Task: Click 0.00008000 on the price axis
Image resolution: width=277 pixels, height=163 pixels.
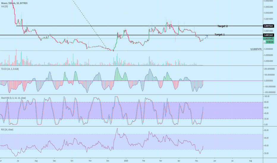Action: coord(269,49)
